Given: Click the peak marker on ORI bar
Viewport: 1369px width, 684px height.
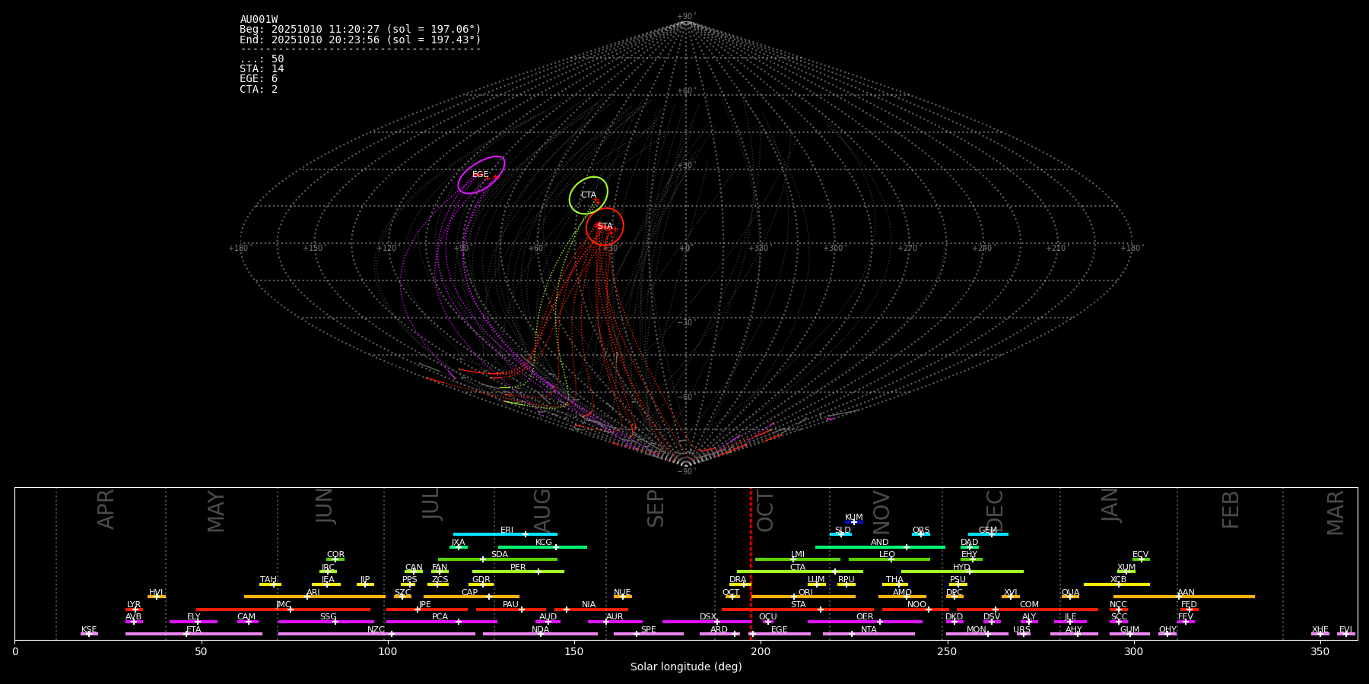Looking at the screenshot, I should (794, 597).
